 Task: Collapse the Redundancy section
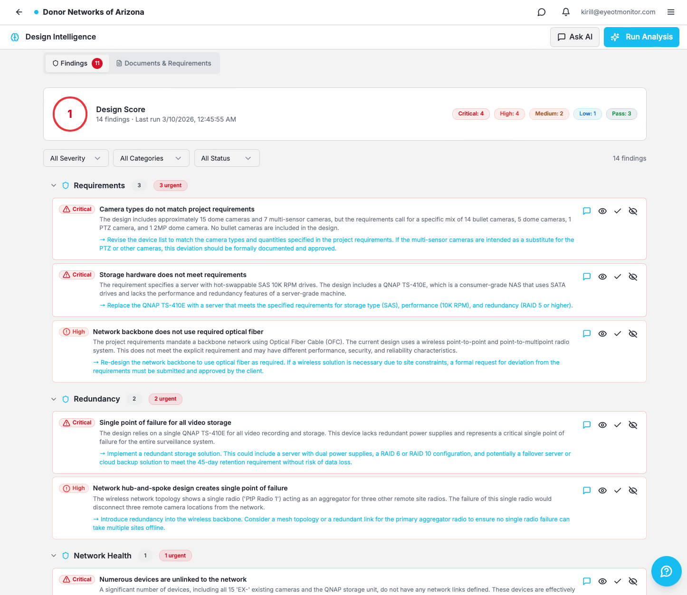pos(54,399)
